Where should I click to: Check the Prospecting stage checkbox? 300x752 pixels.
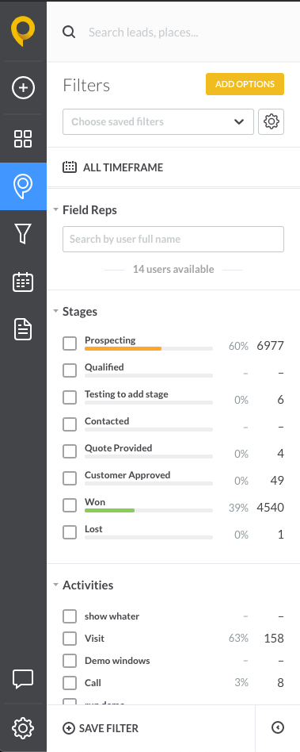tap(70, 343)
